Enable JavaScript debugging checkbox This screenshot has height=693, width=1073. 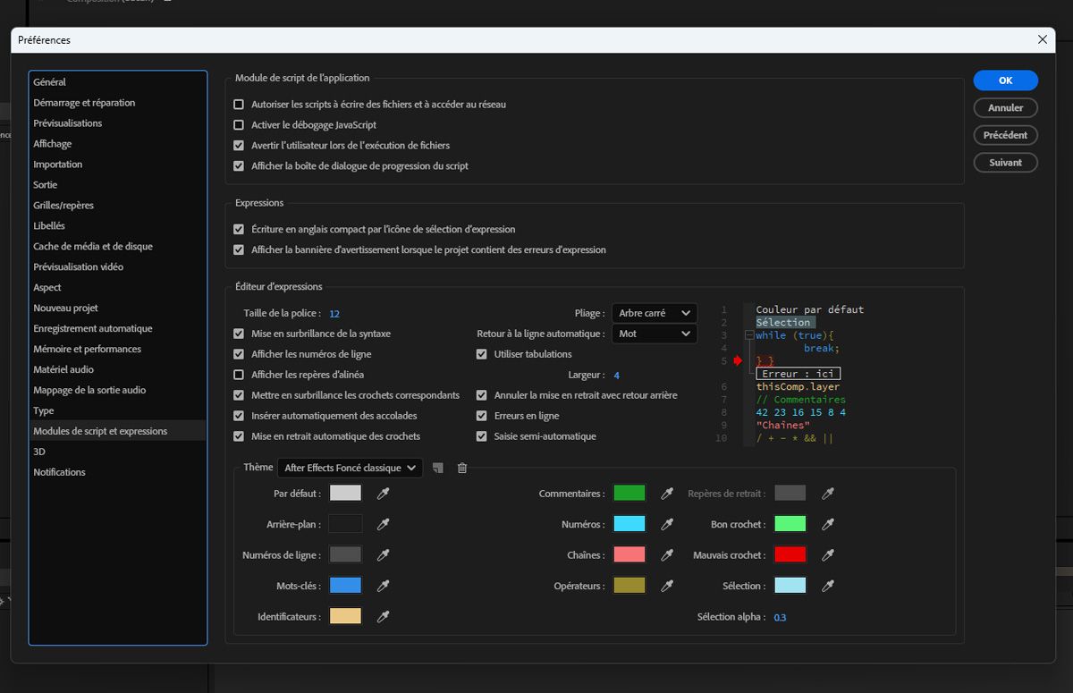(x=239, y=124)
